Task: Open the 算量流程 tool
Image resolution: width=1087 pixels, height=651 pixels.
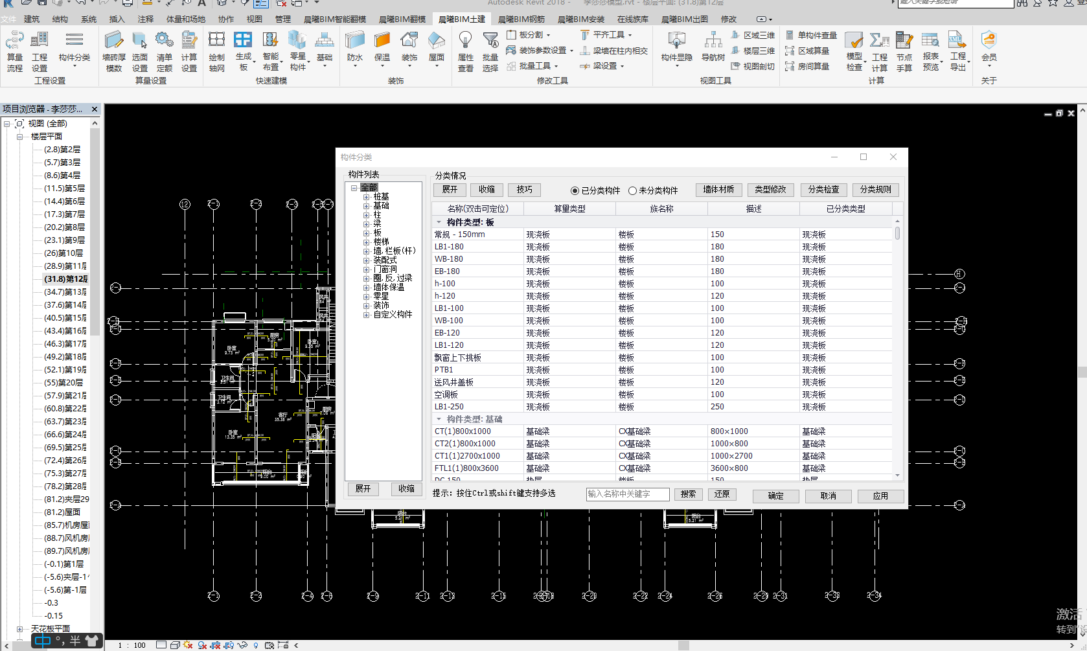Action: [14, 51]
